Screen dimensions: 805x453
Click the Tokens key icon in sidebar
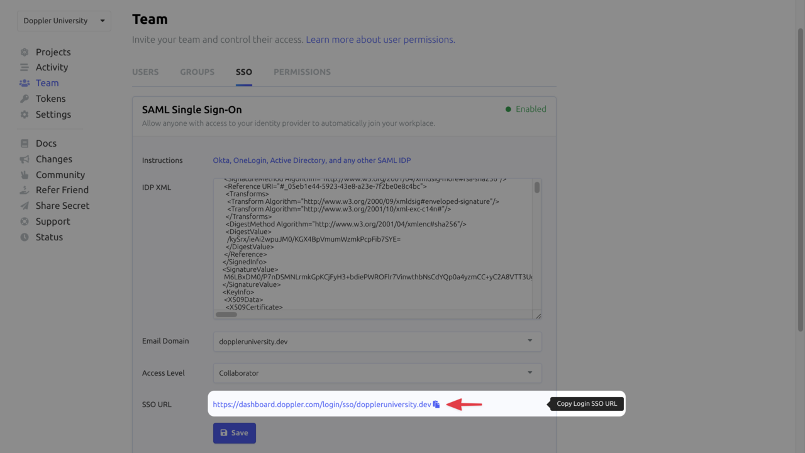pos(25,99)
